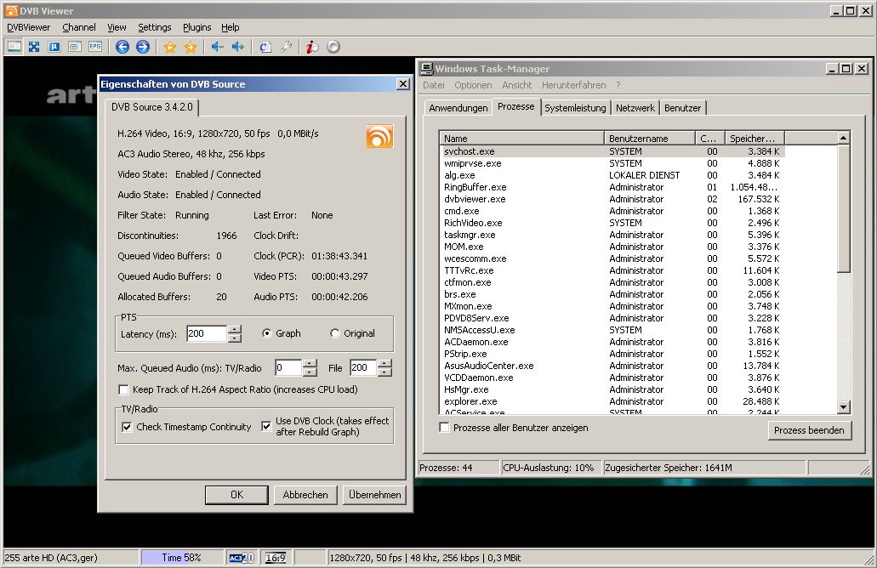Image resolution: width=877 pixels, height=568 pixels.
Task: Select the Original PTS radio button
Action: click(x=334, y=333)
